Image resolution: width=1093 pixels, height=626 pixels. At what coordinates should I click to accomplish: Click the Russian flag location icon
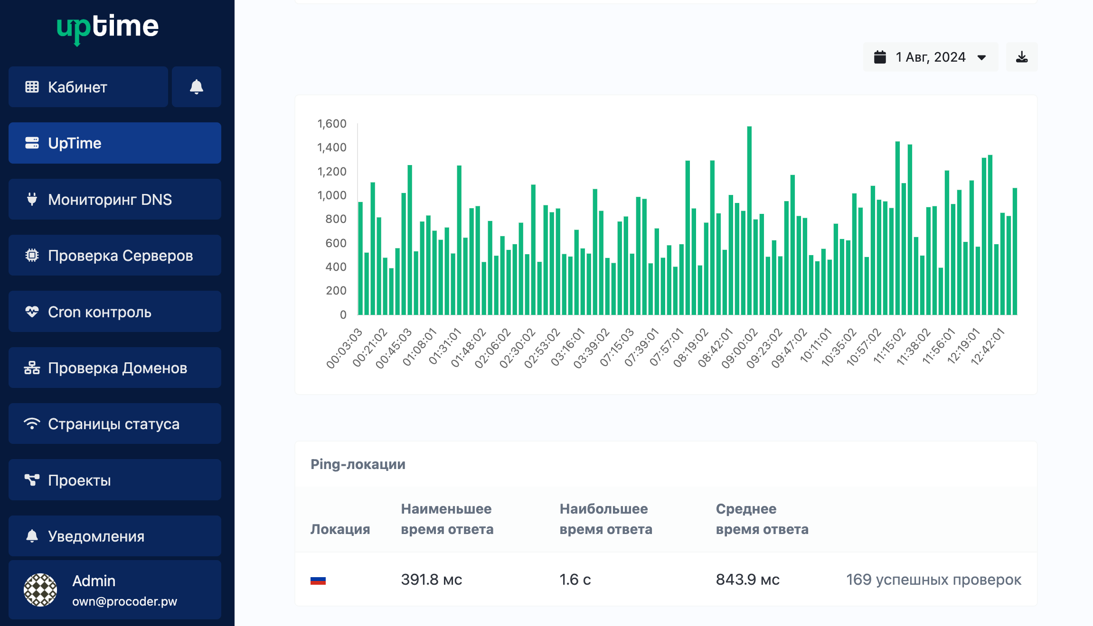pos(318,580)
